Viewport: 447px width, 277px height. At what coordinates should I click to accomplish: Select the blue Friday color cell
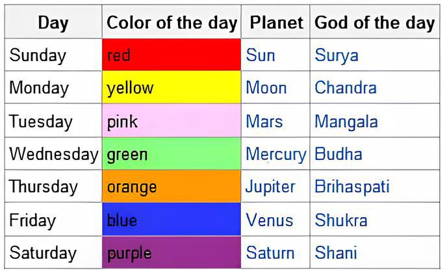(x=172, y=220)
